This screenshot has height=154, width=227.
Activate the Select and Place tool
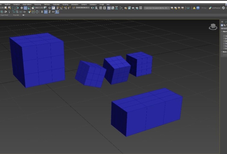pyautogui.click(x=33, y=8)
